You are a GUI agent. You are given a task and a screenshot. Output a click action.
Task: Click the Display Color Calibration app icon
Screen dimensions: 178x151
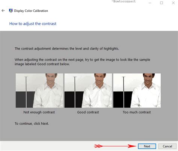coord(11,11)
